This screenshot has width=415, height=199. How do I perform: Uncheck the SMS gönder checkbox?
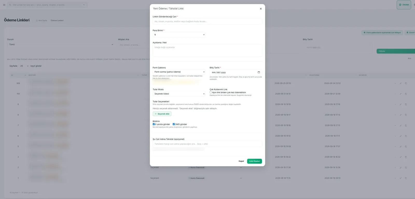pos(174,124)
